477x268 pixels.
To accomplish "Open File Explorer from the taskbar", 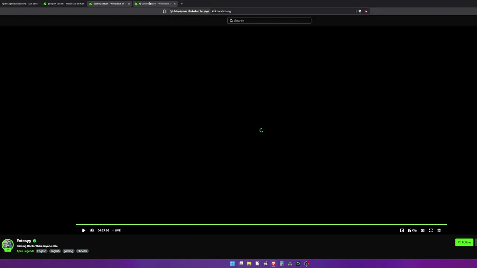I will (x=249, y=264).
